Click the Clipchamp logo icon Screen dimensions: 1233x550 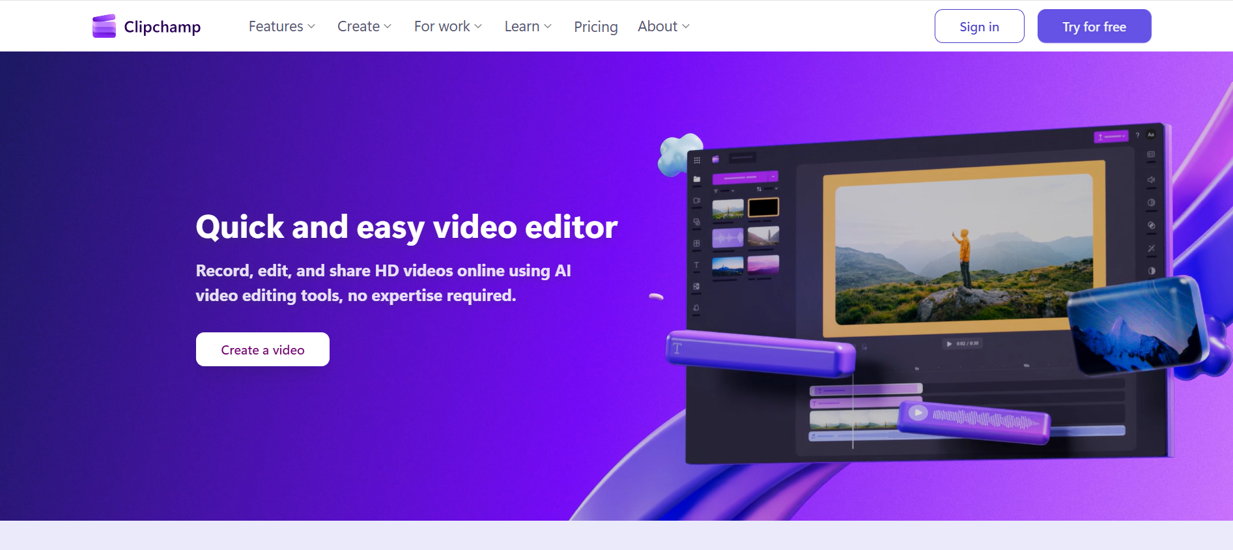pyautogui.click(x=104, y=26)
